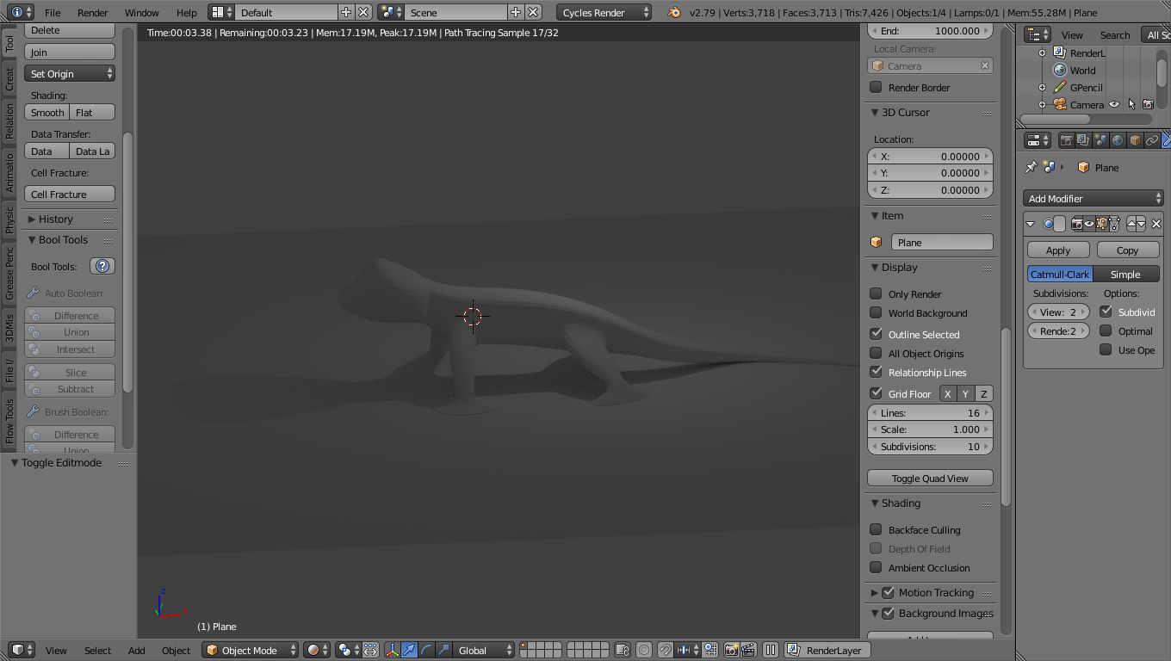Viewport: 1171px width, 661px height.
Task: Disable Outline Selected checkbox
Action: point(876,334)
